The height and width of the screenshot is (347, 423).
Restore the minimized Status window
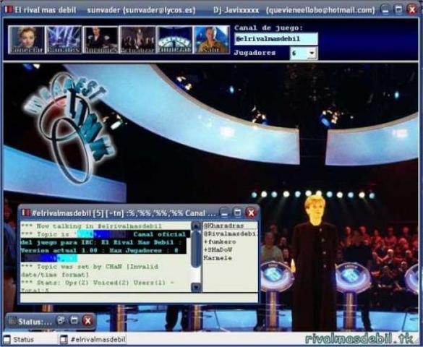(61, 321)
